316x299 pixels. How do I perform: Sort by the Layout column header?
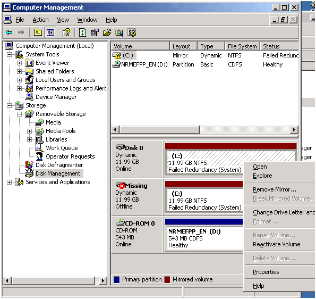coord(183,46)
